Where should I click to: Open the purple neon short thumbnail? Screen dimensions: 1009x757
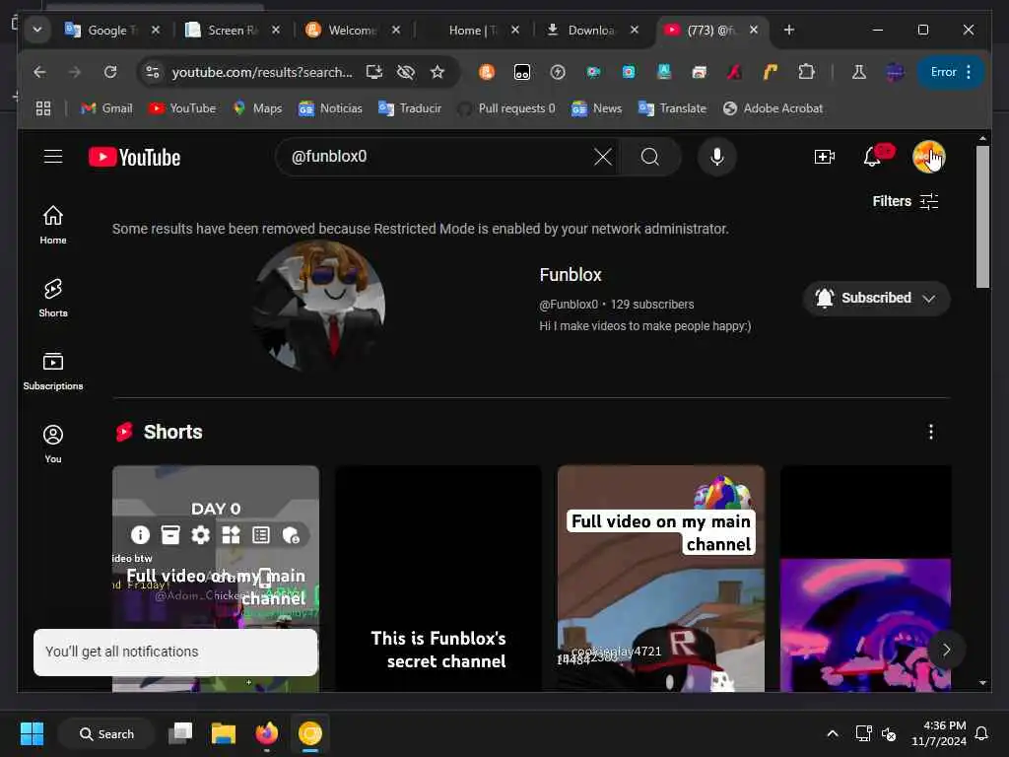[865, 579]
